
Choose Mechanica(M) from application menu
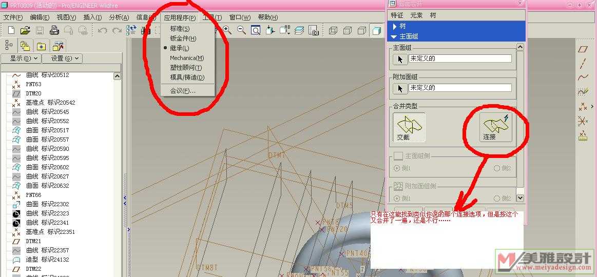[186, 58]
